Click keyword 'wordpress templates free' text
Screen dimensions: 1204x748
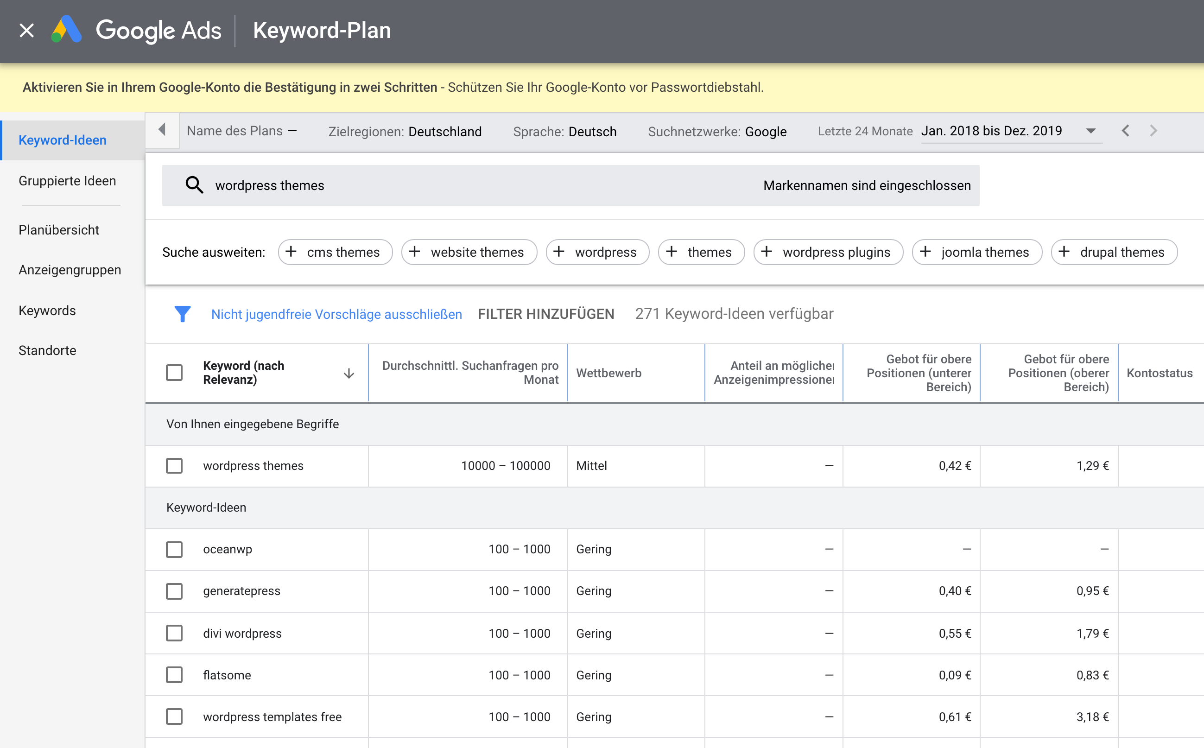(x=272, y=717)
